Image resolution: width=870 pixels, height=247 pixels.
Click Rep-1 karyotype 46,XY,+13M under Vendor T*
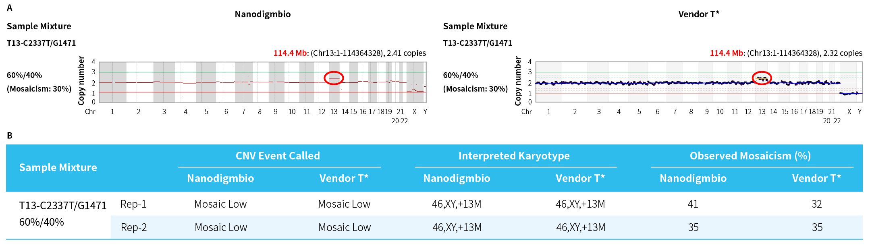[580, 204]
